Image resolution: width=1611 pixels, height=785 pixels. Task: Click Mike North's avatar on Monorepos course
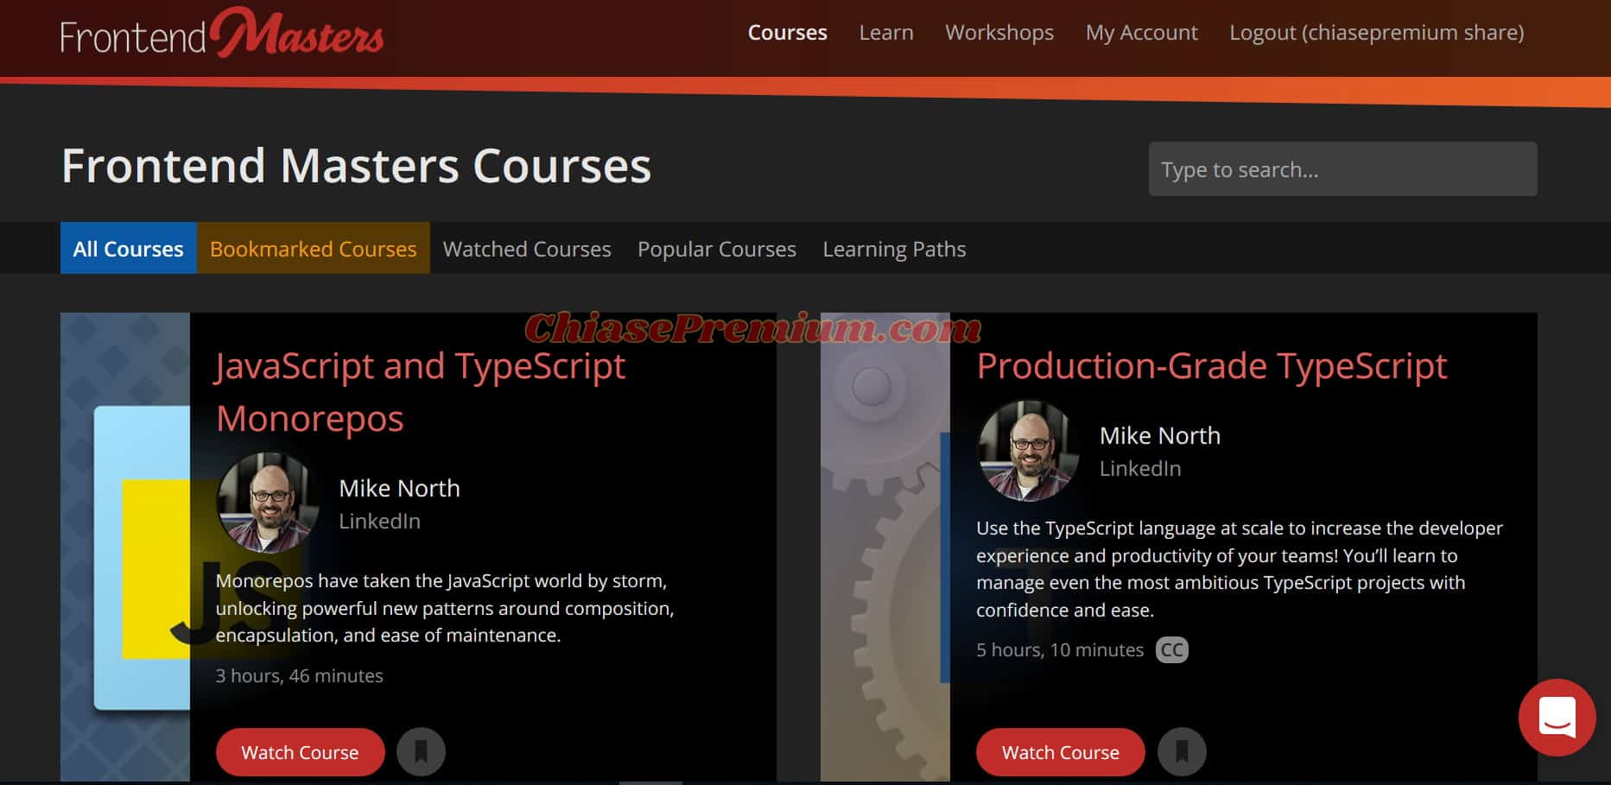[x=267, y=503]
